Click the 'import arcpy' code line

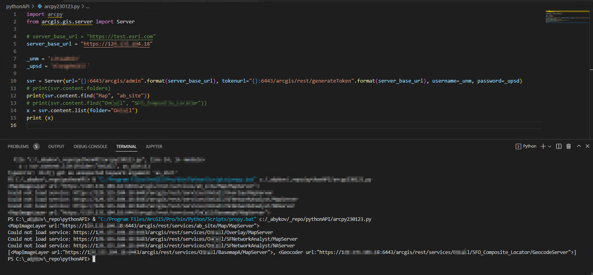[x=45, y=14]
